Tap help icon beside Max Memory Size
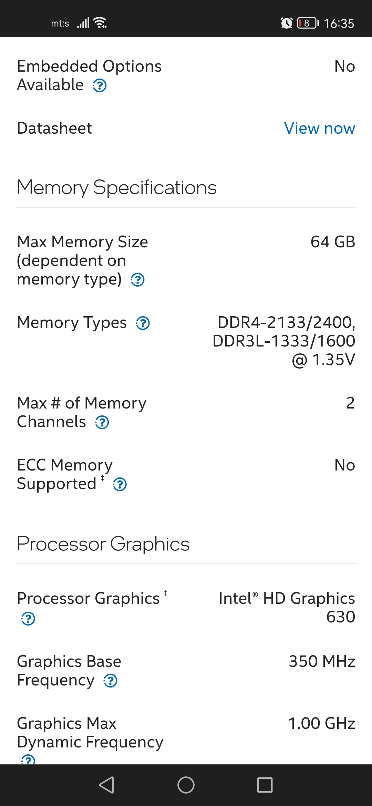 [x=137, y=280]
